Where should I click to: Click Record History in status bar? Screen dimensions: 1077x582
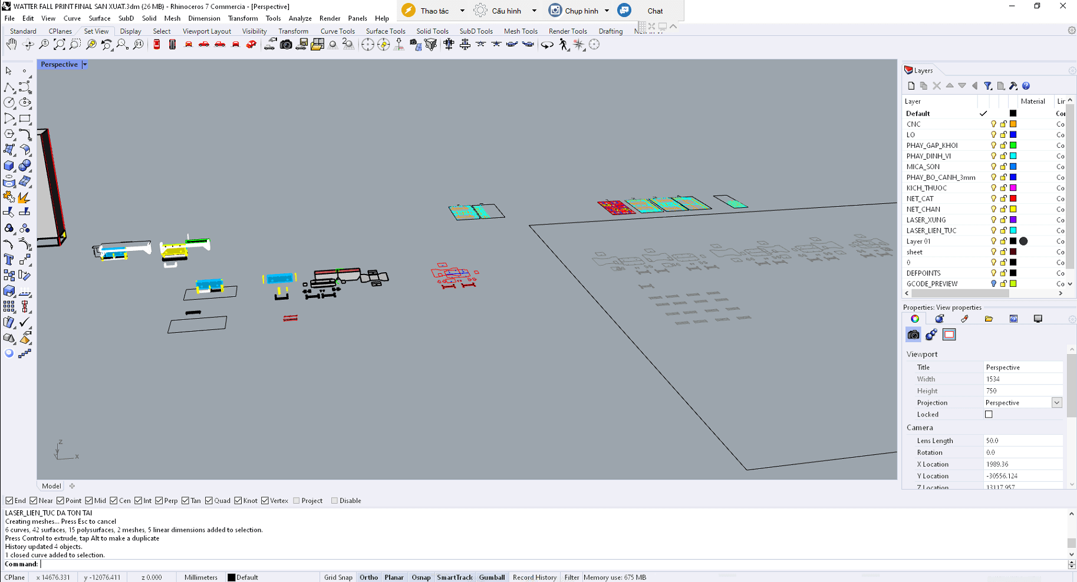(x=535, y=577)
